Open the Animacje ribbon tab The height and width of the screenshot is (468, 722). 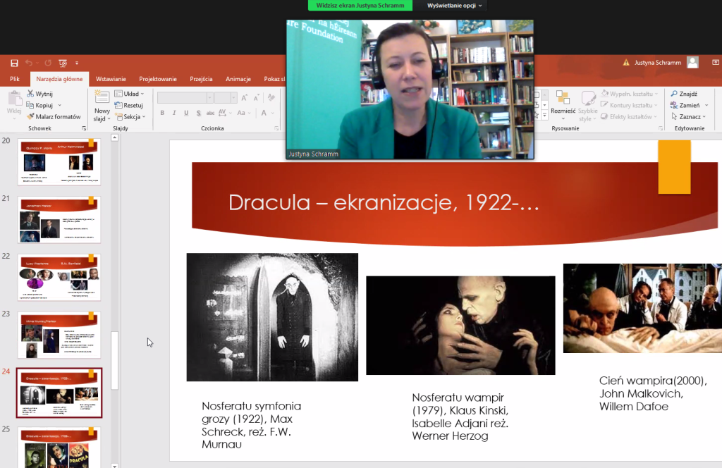coord(238,79)
